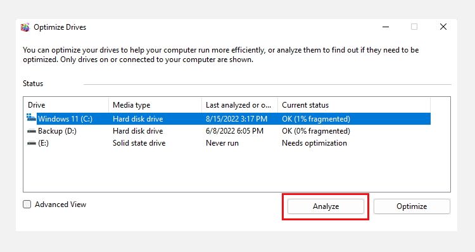Click the Solid state drive media type cell
Image resolution: width=475 pixels, height=252 pixels.
coord(139,143)
